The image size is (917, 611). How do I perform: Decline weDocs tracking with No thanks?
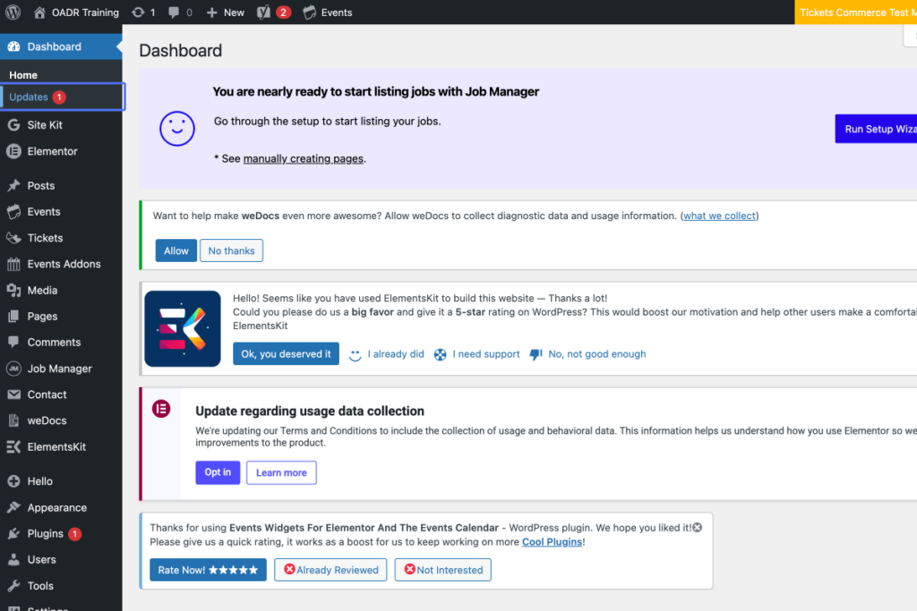232,250
